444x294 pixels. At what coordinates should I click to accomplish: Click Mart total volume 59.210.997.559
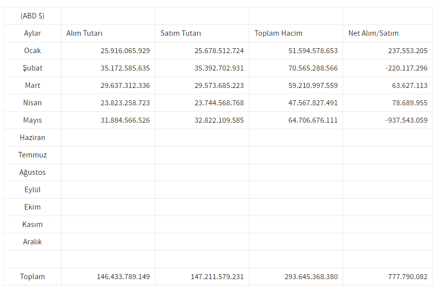point(313,85)
